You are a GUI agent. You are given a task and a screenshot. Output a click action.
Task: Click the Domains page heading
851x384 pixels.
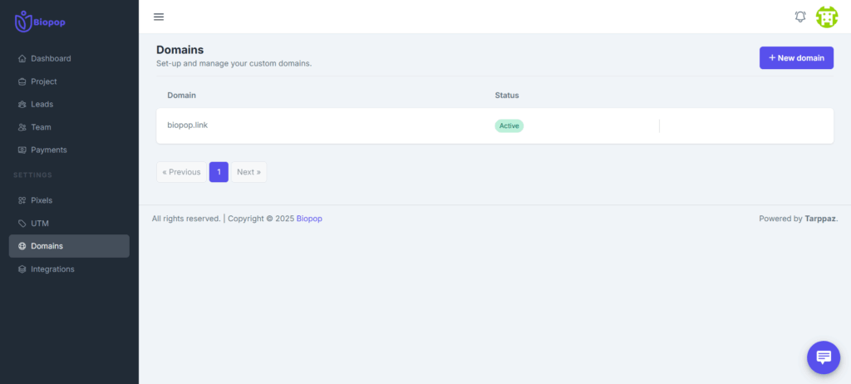tap(180, 50)
